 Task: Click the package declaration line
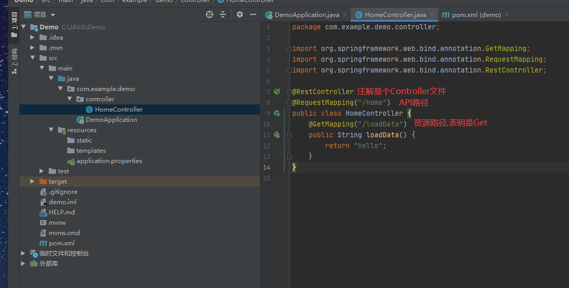tap(366, 27)
